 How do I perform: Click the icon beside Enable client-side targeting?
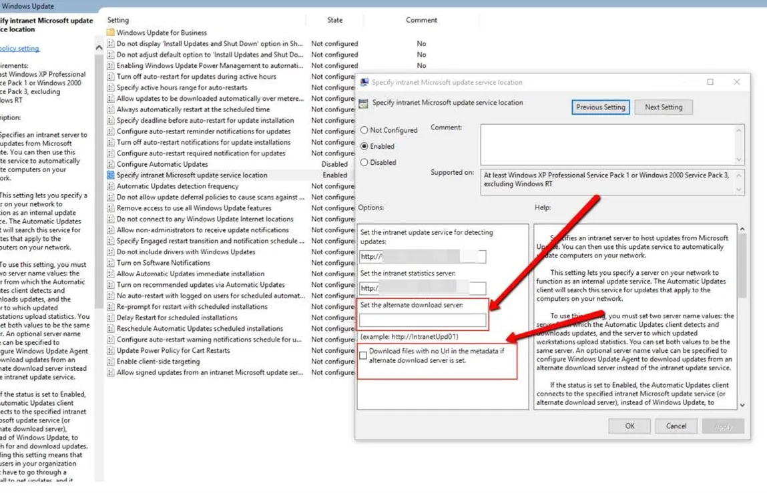111,362
